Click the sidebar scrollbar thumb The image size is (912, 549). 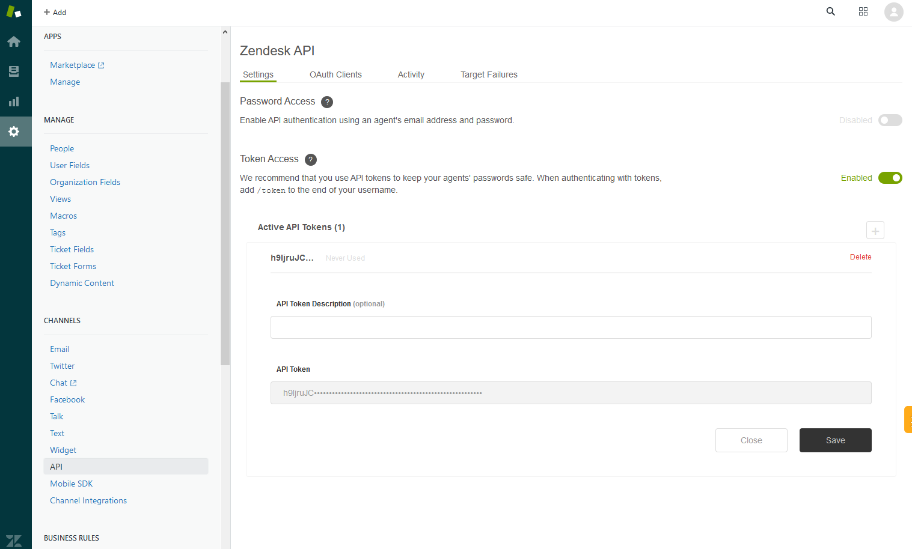point(225,223)
